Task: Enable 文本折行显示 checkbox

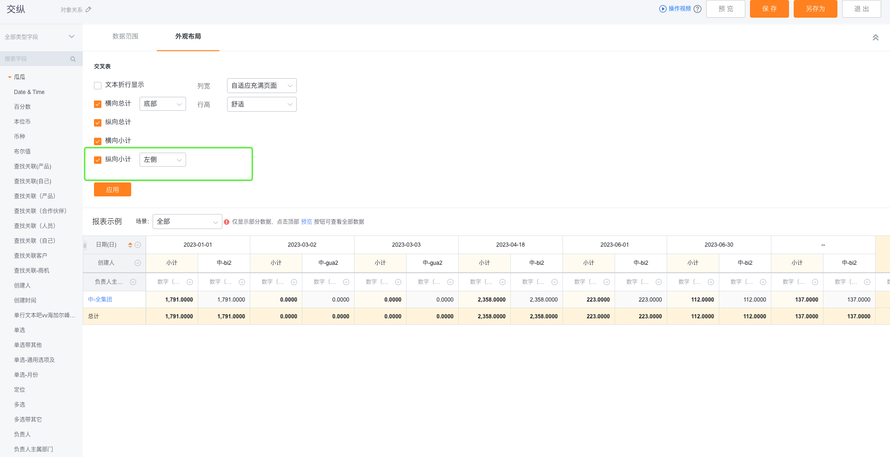Action: (98, 85)
